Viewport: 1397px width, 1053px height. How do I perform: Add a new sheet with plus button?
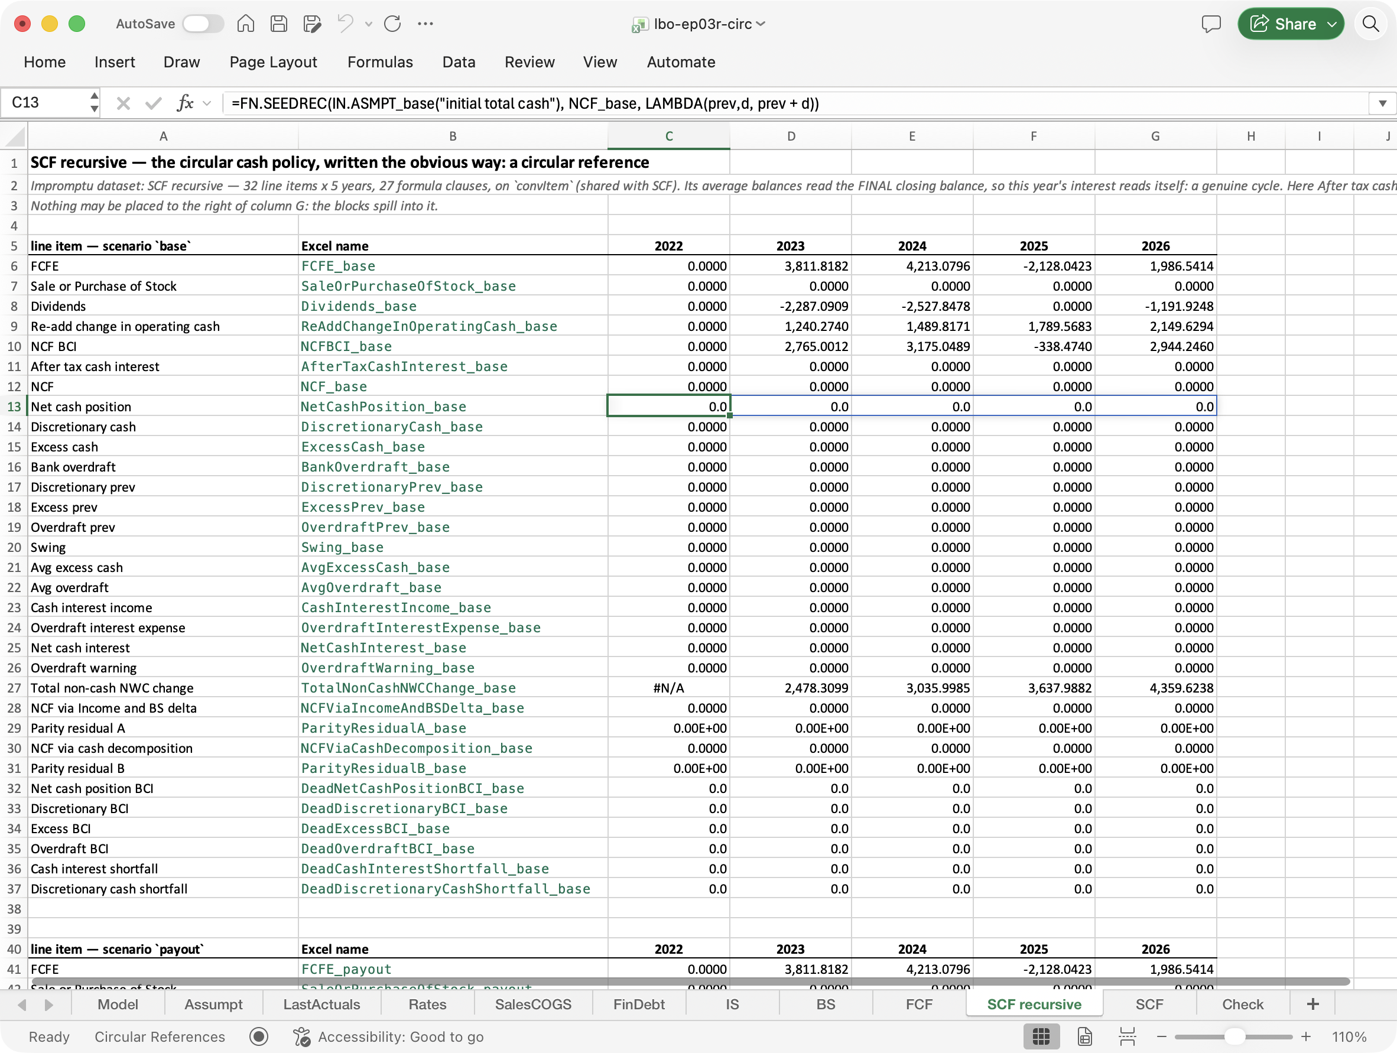coord(1313,1005)
